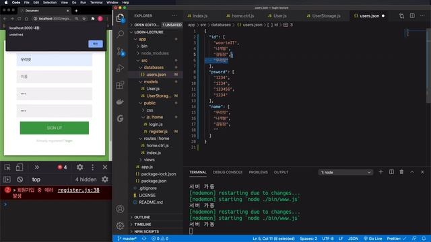The image size is (431, 242).
Task: Confirm the browser alert dialog button
Action: pyautogui.click(x=96, y=44)
